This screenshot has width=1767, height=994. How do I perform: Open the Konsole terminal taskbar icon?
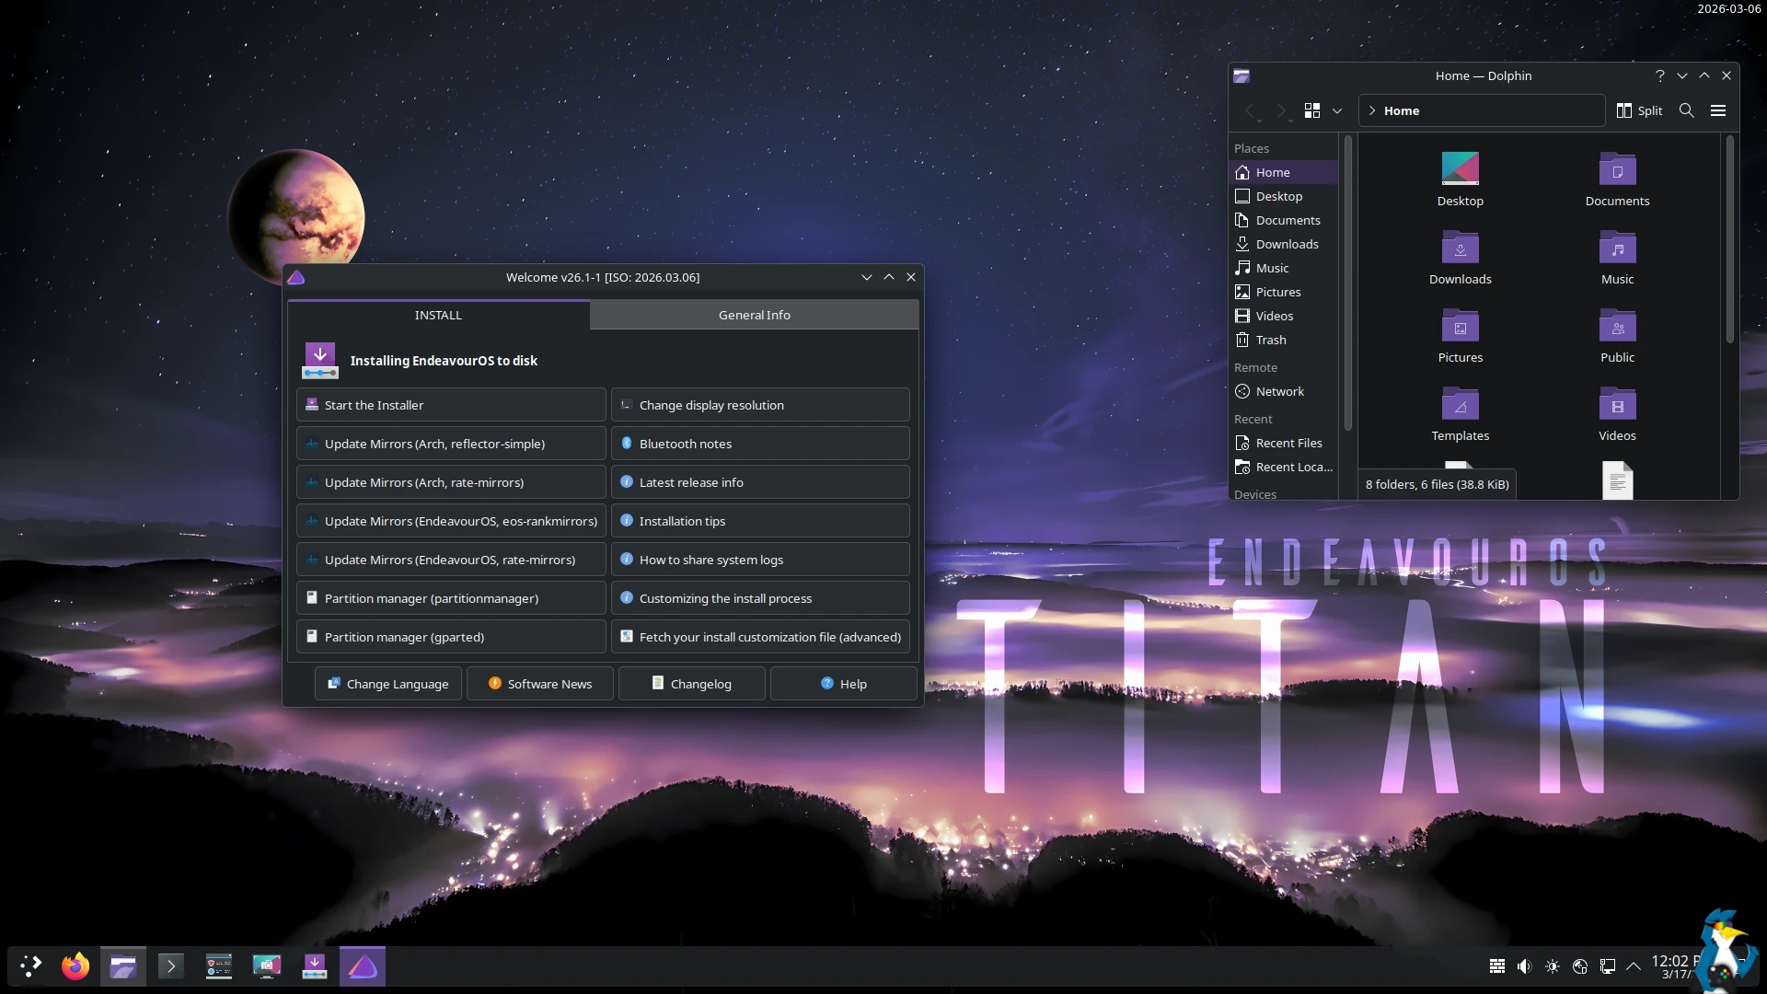tap(171, 966)
